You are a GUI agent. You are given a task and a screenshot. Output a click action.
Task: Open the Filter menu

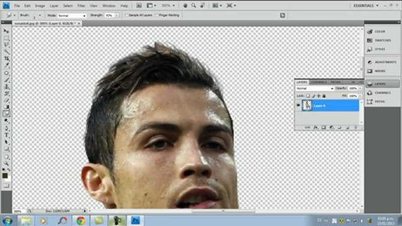click(x=81, y=6)
